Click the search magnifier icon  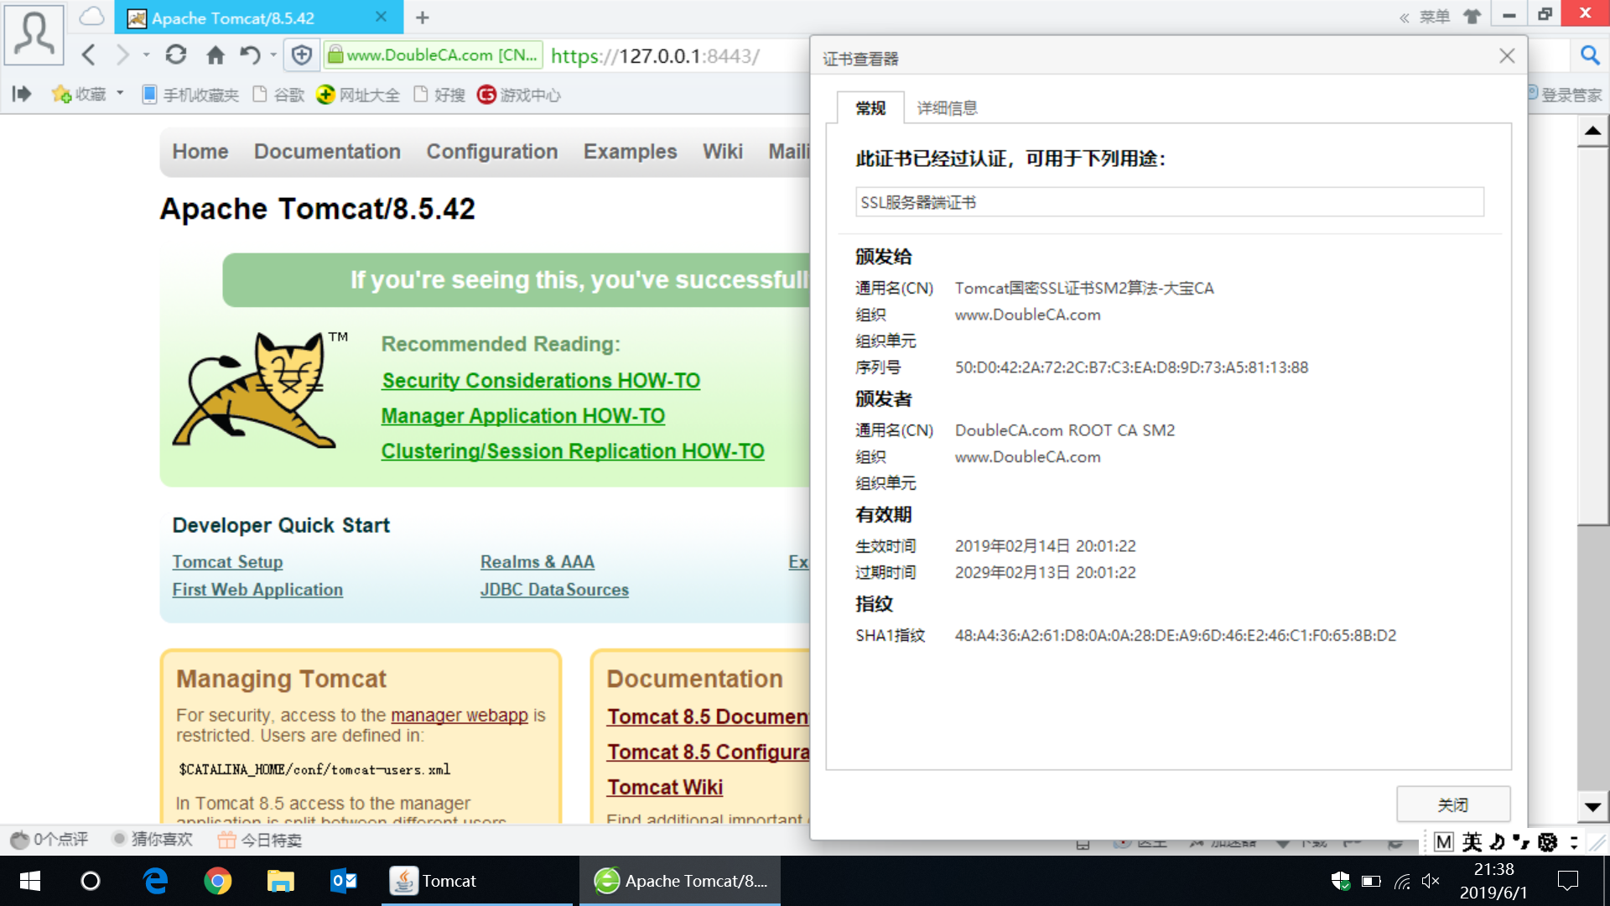pyautogui.click(x=1589, y=55)
